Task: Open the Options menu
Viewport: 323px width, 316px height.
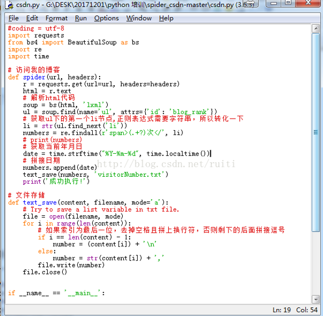Action: (x=107, y=18)
